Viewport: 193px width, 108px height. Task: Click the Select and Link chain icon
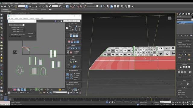pos(9,6)
